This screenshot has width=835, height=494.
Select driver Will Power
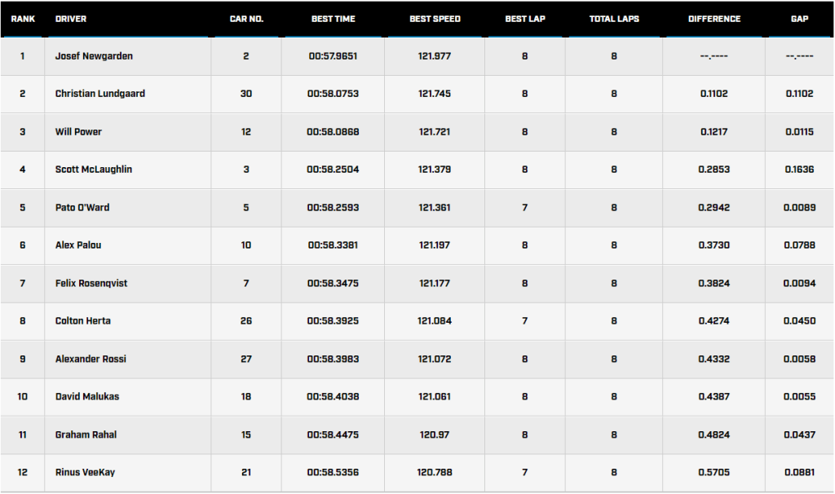[x=78, y=132]
